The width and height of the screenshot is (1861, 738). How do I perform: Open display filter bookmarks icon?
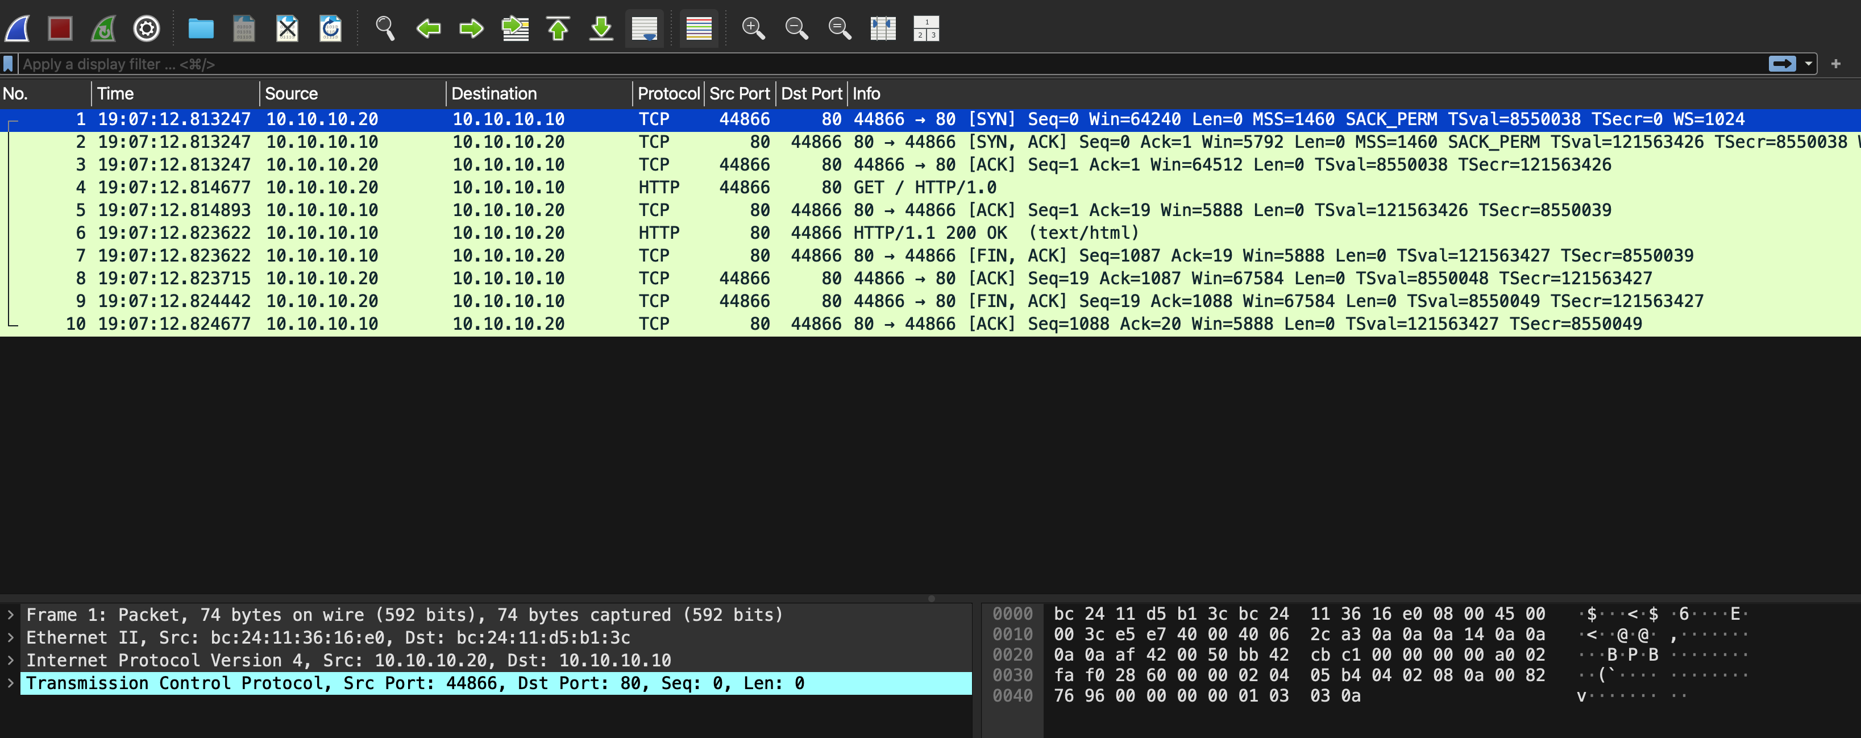(x=8, y=64)
